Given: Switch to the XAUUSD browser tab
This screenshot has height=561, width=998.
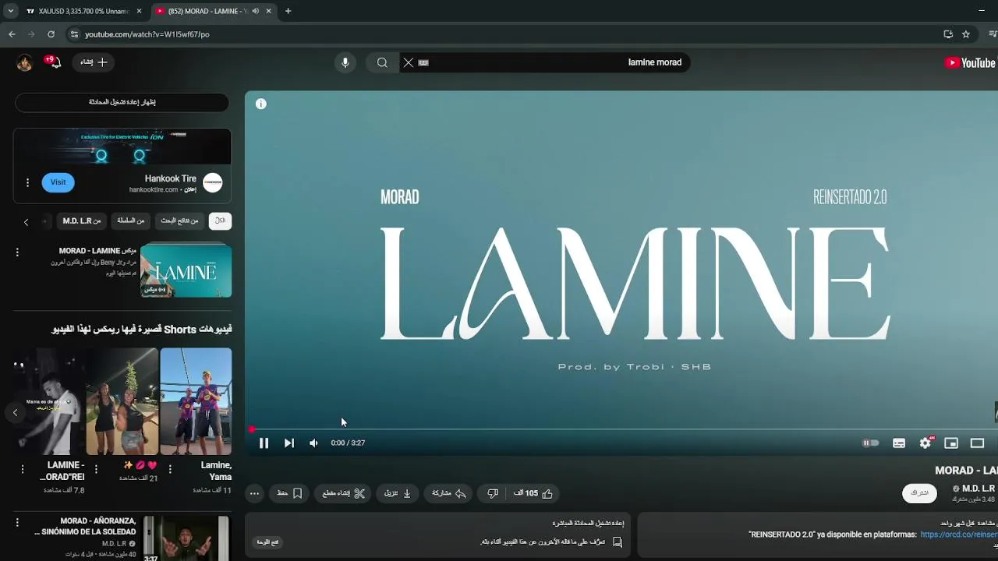Looking at the screenshot, I should (x=84, y=12).
